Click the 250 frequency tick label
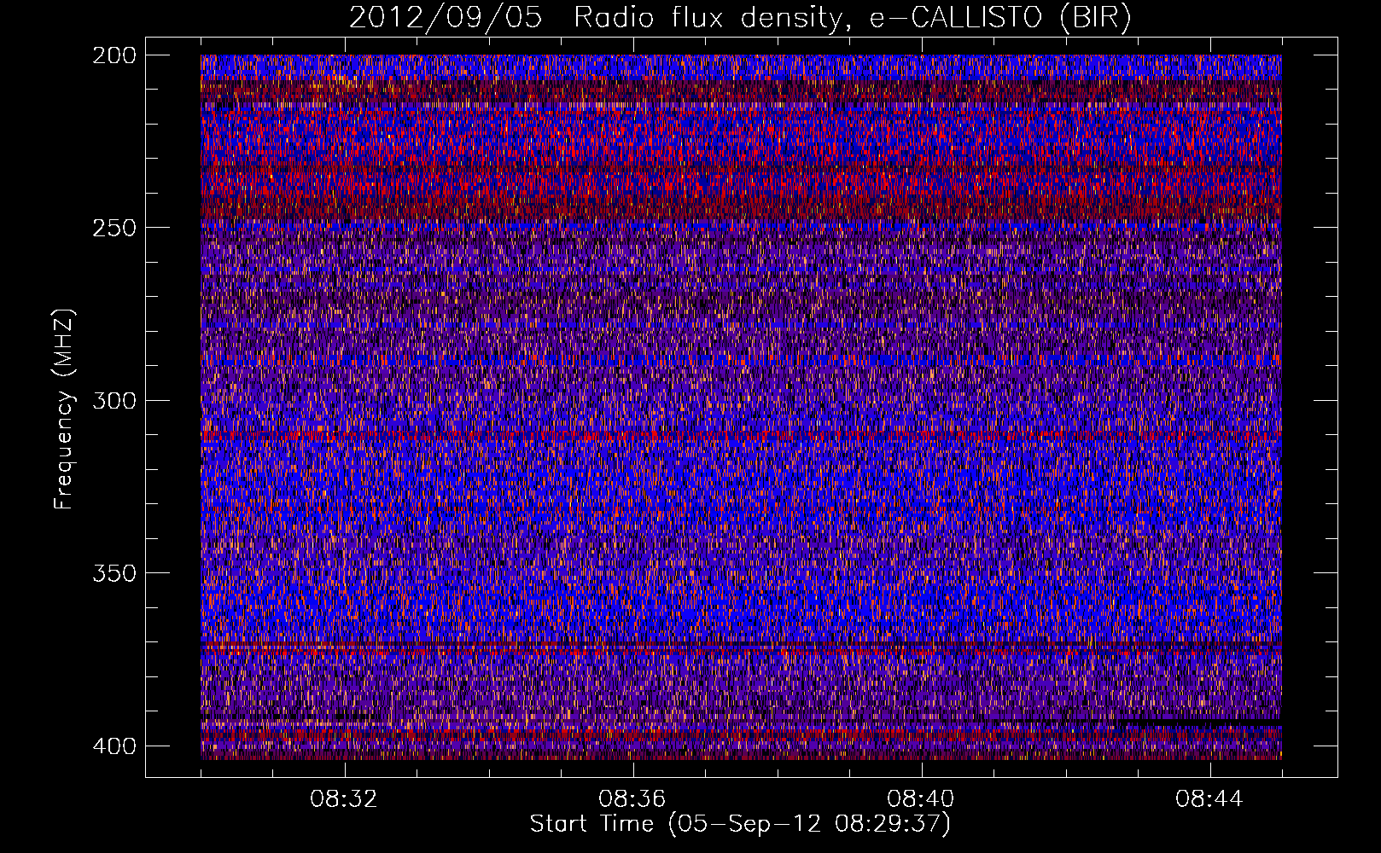The image size is (1381, 853). pos(114,227)
